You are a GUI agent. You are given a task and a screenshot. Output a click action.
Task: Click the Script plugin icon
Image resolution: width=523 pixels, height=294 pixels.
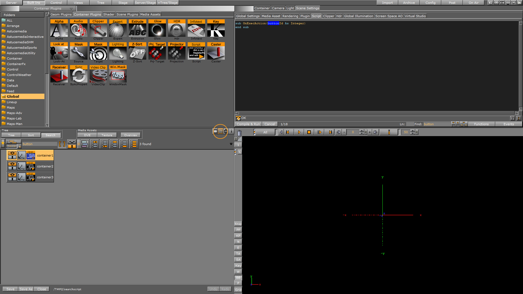(x=196, y=53)
